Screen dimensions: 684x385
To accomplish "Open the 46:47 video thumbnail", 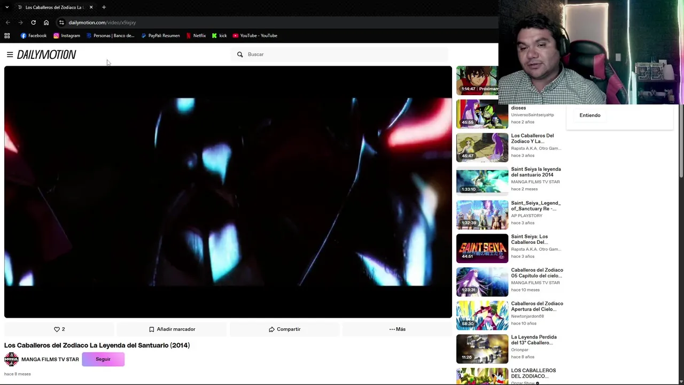I will 482,148.
